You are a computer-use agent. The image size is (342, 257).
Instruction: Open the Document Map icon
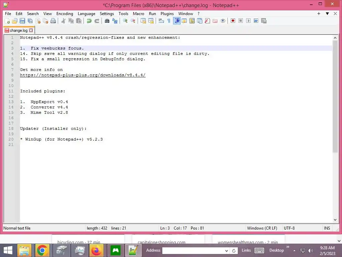192,21
